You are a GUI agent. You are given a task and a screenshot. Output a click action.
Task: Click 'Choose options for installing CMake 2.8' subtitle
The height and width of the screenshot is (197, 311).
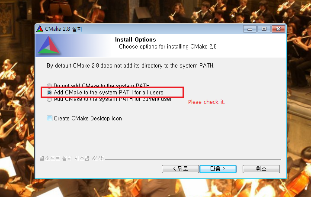coord(167,47)
